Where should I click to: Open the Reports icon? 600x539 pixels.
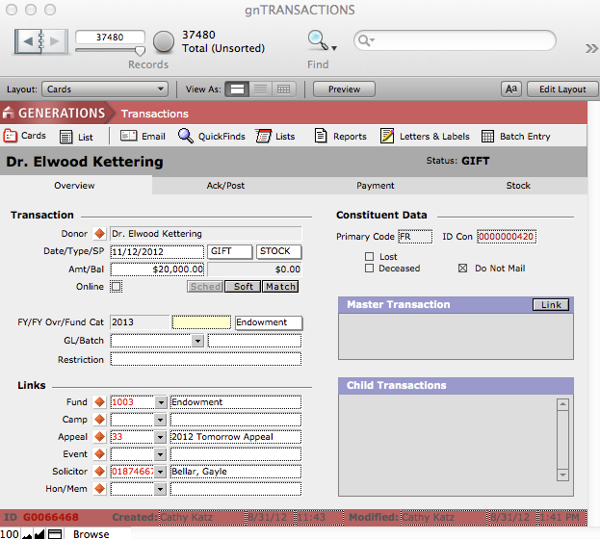[321, 137]
